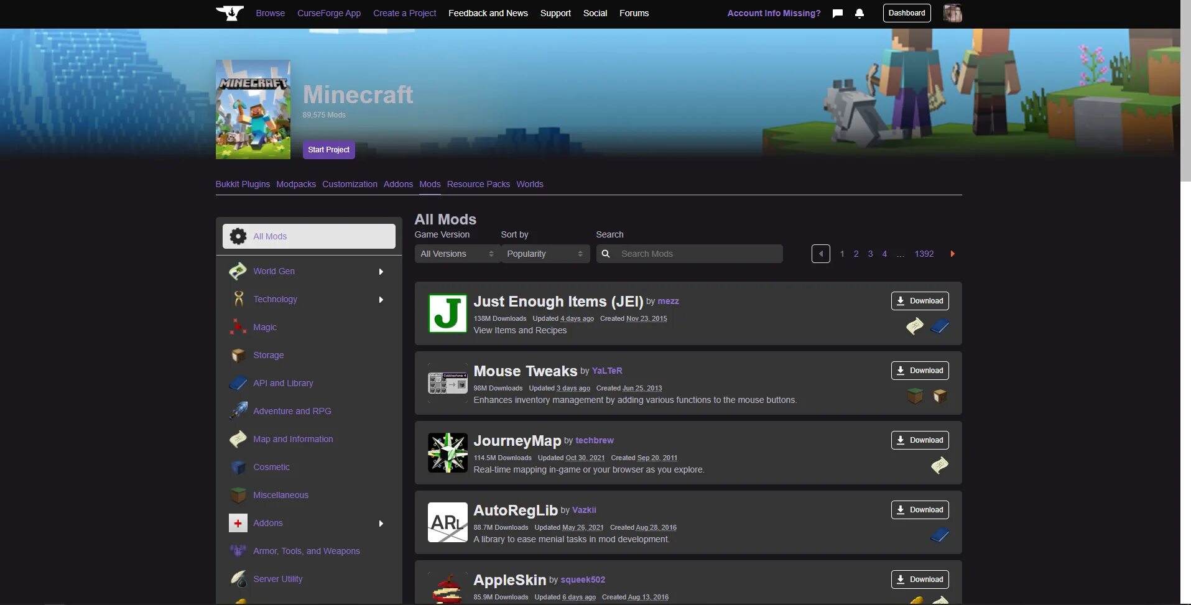
Task: Click the Cosmetic category icon
Action: 238,467
